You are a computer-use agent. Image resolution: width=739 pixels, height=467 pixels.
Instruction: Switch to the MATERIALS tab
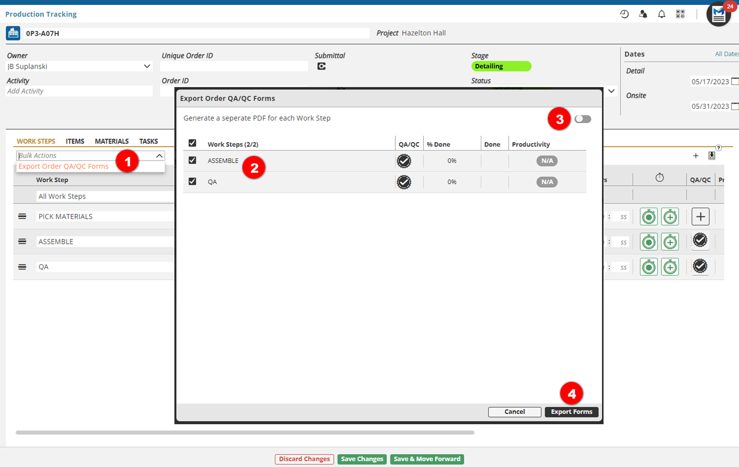[x=111, y=142]
